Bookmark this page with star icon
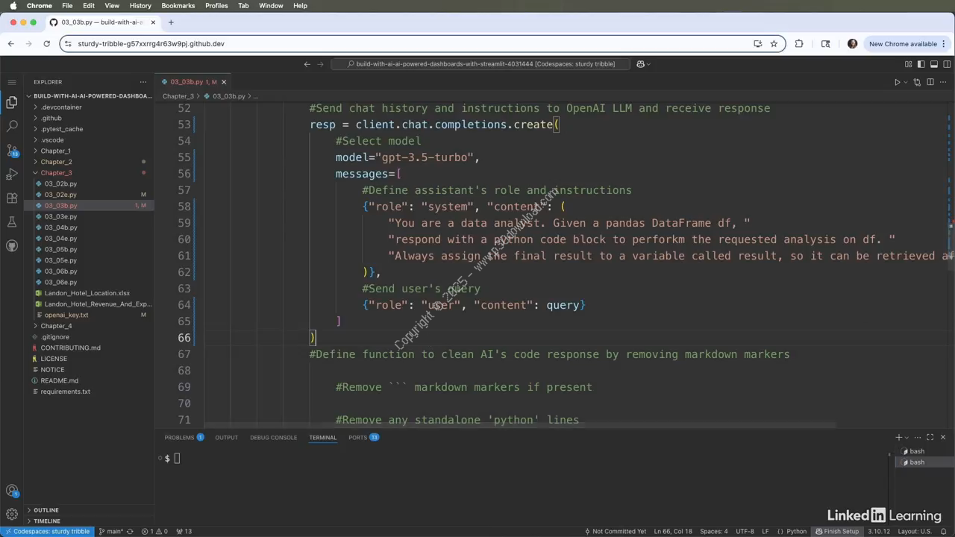Screen dimensions: 955x537 tap(774, 44)
